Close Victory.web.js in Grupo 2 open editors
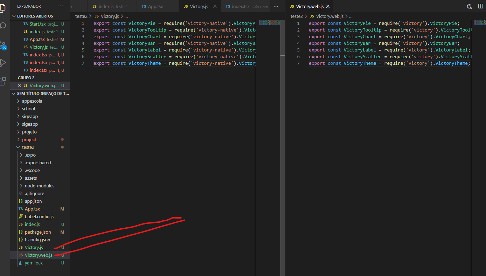The width and height of the screenshot is (486, 276). (19, 85)
